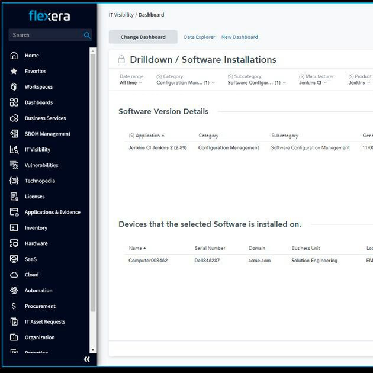Open Procurement menu item
Screen dimensions: 373x373
[x=40, y=306]
